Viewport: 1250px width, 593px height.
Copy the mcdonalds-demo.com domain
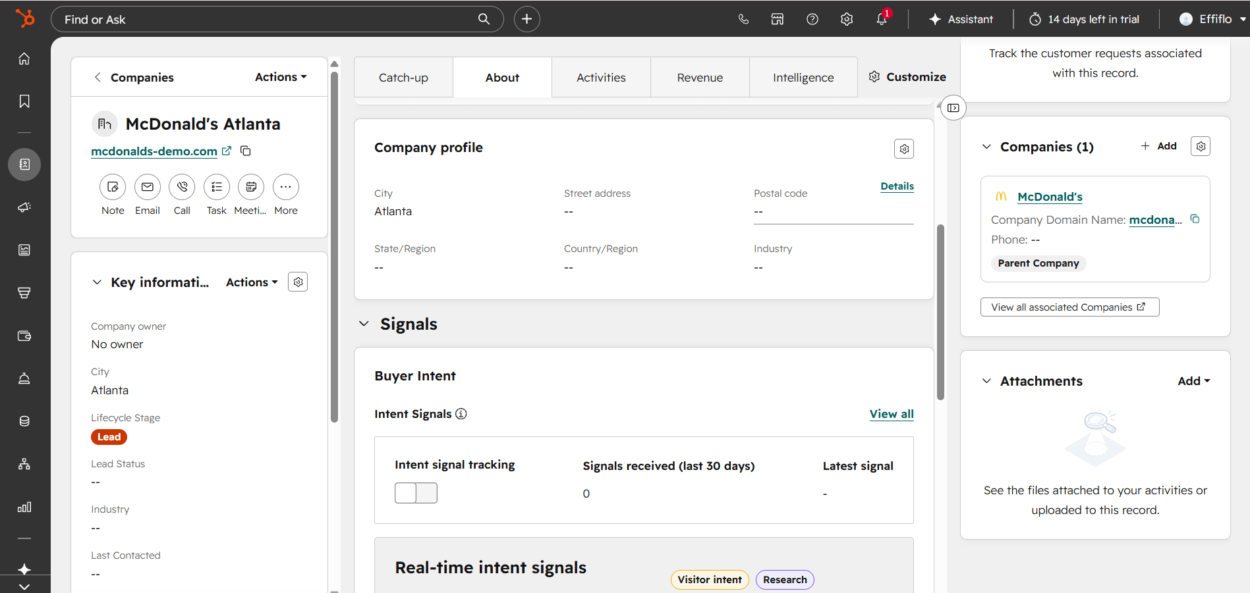point(246,151)
